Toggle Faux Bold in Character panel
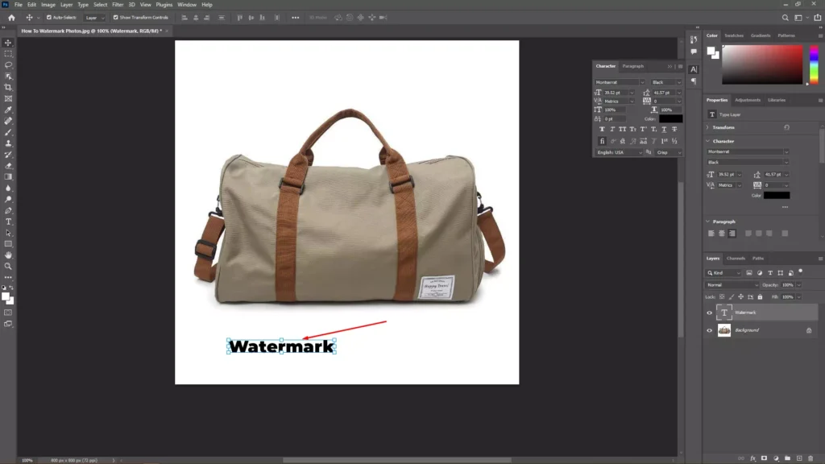This screenshot has width=825, height=464. pyautogui.click(x=602, y=129)
